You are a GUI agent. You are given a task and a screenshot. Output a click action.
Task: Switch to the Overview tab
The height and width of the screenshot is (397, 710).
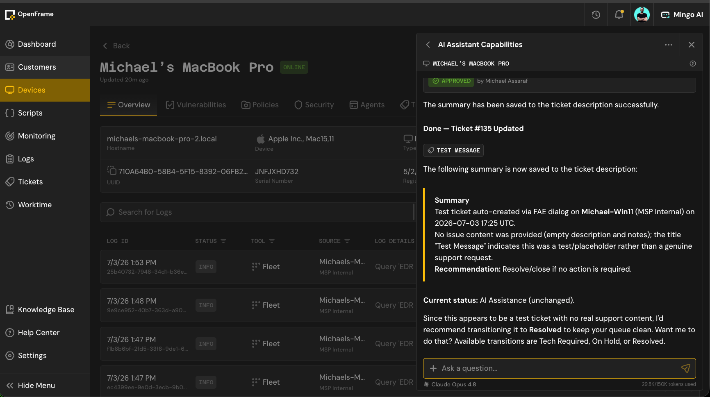coord(129,105)
